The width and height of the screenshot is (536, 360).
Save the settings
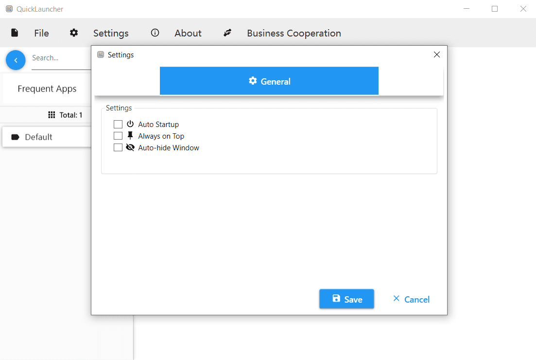coord(346,299)
